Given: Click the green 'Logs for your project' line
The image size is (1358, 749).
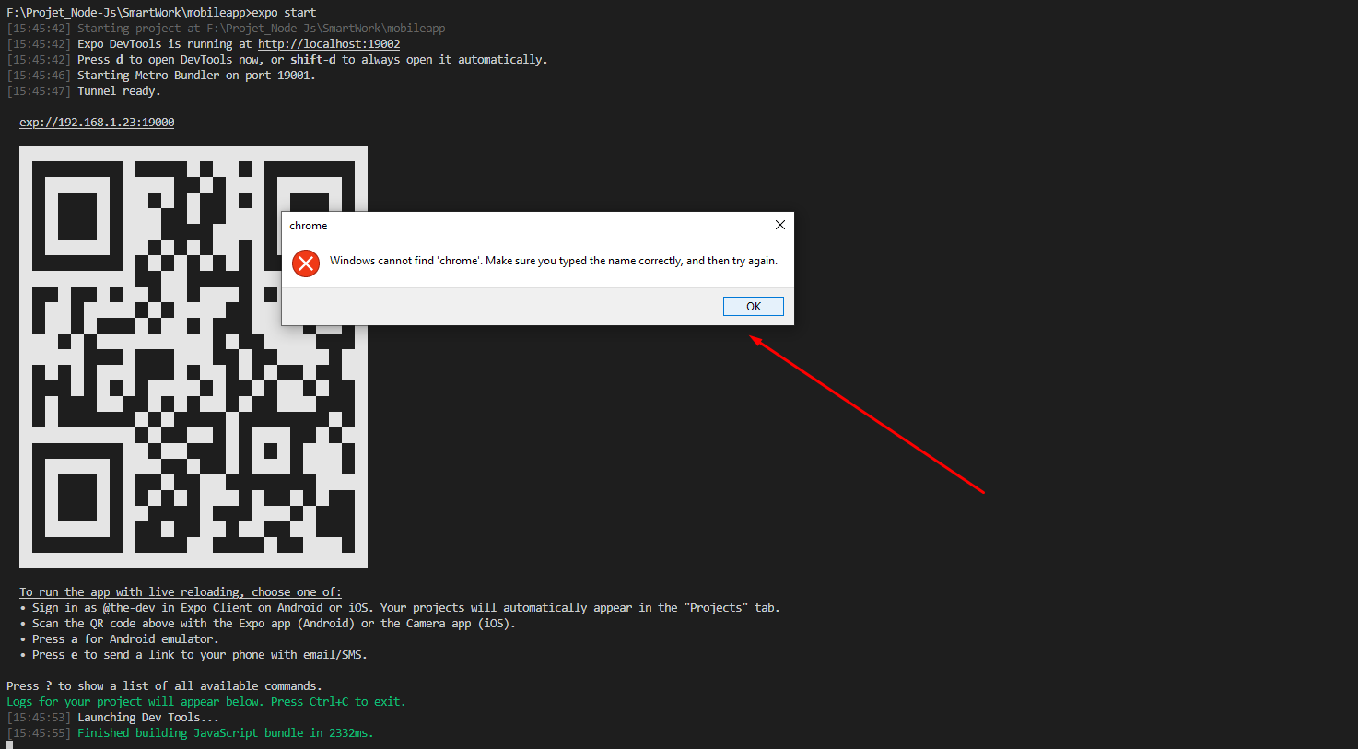Looking at the screenshot, I should (206, 701).
